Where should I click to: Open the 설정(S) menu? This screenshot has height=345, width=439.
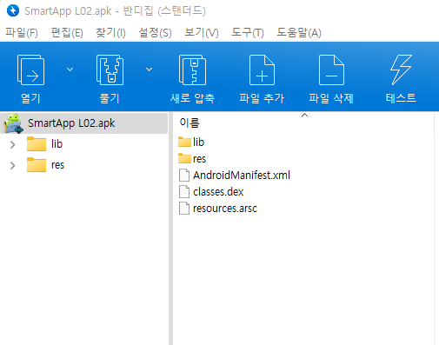click(155, 32)
